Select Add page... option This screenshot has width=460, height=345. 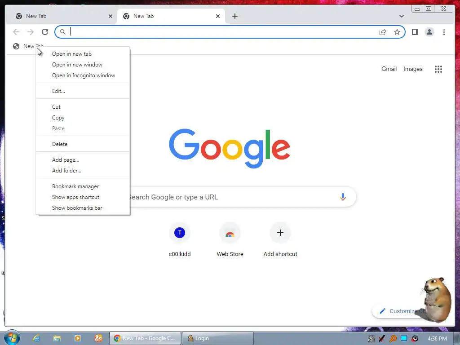coord(83,160)
